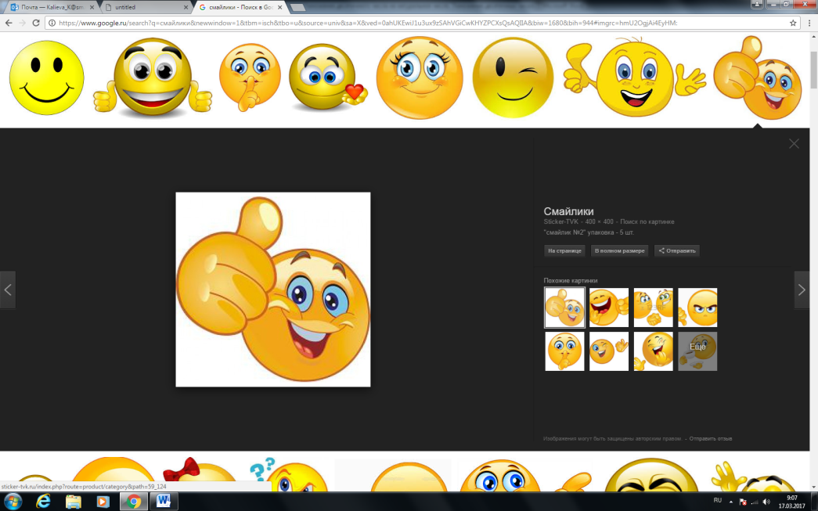This screenshot has width=818, height=511.
Task: Open first similar thumbs-up smiley thumbnail
Action: (564, 308)
